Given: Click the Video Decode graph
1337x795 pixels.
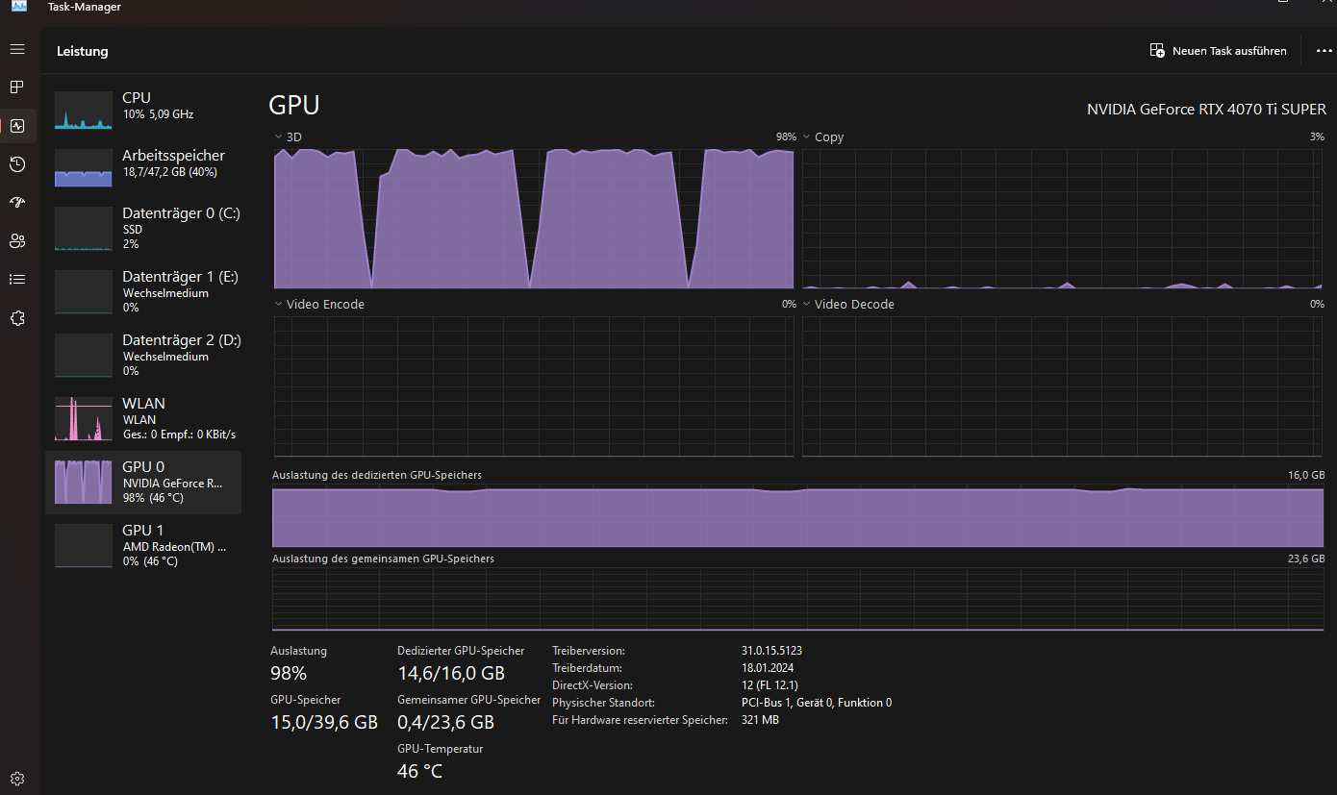Looking at the screenshot, I should click(x=1063, y=386).
